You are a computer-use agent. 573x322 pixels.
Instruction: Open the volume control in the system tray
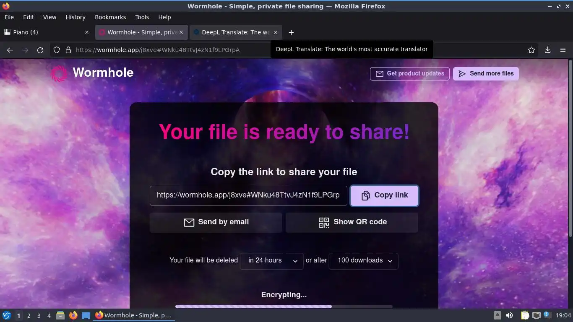[509, 315]
